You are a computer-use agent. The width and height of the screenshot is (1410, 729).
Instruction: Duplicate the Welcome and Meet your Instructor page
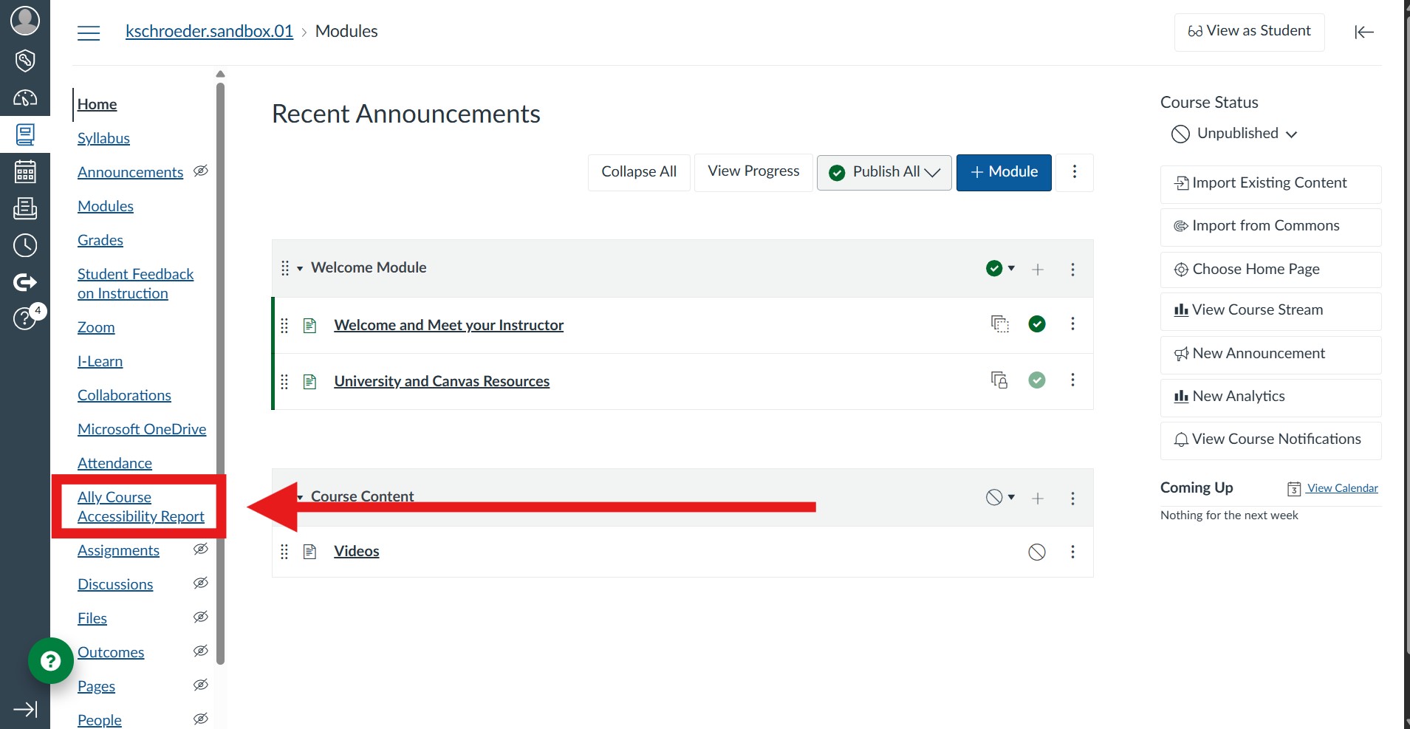(x=1000, y=324)
